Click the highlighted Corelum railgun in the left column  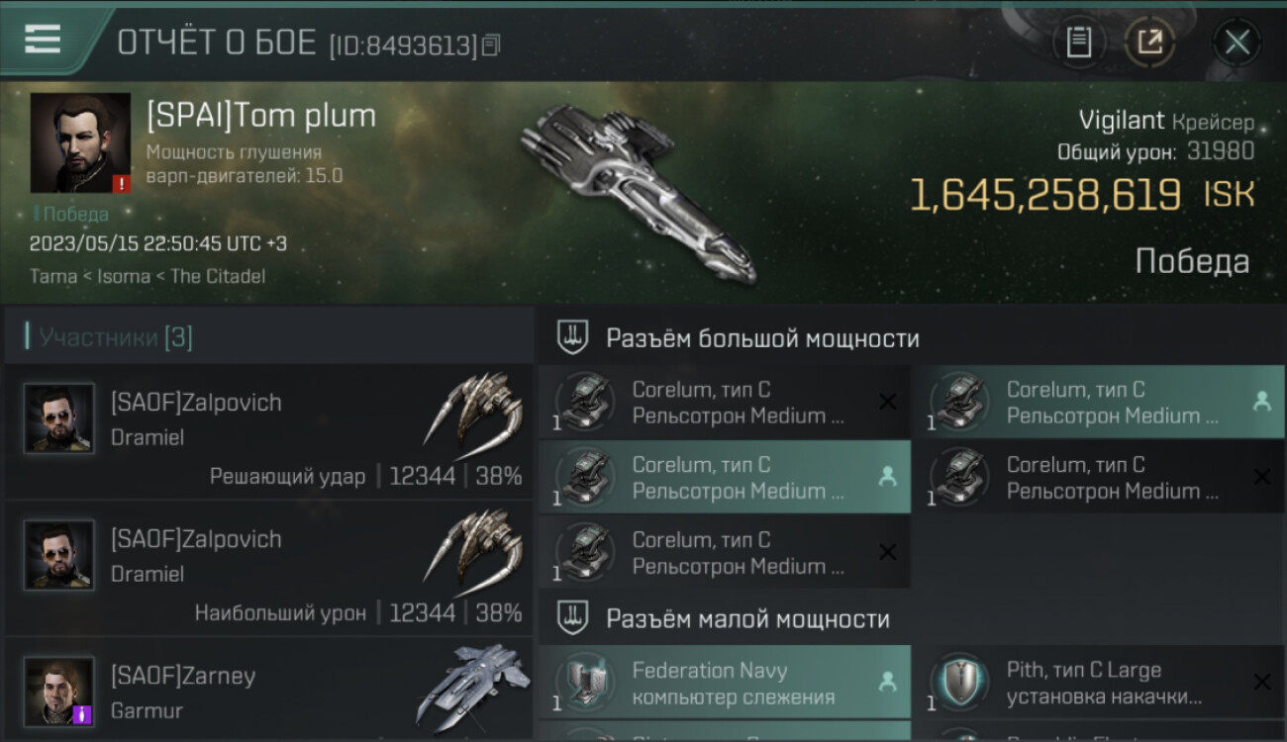725,477
